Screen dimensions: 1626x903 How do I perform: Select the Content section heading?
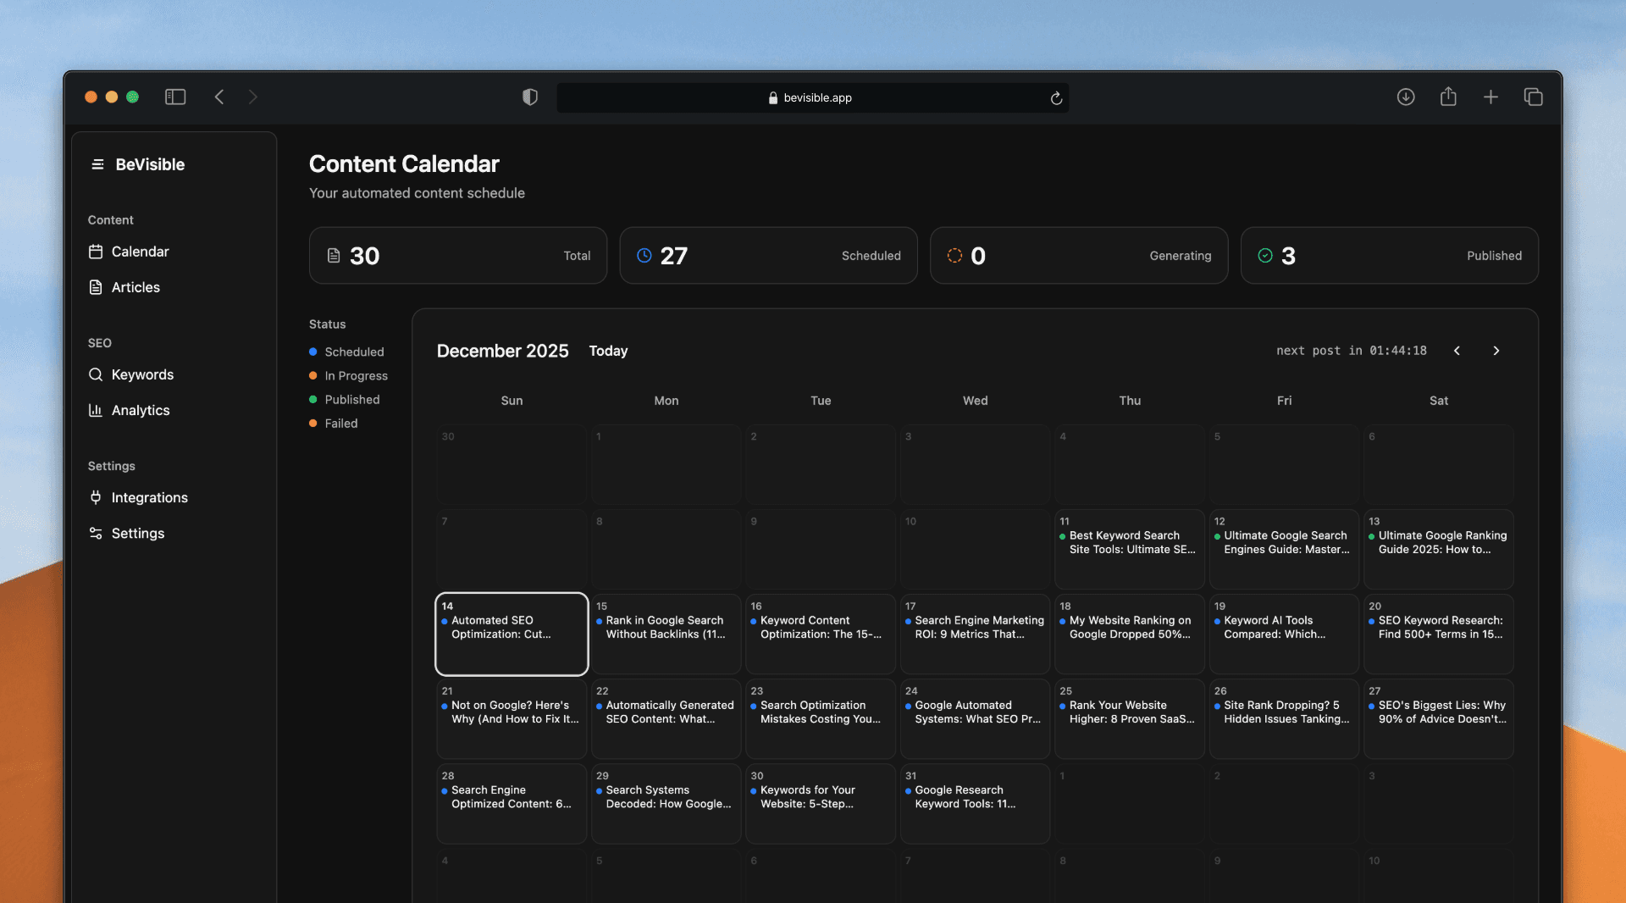click(x=110, y=219)
